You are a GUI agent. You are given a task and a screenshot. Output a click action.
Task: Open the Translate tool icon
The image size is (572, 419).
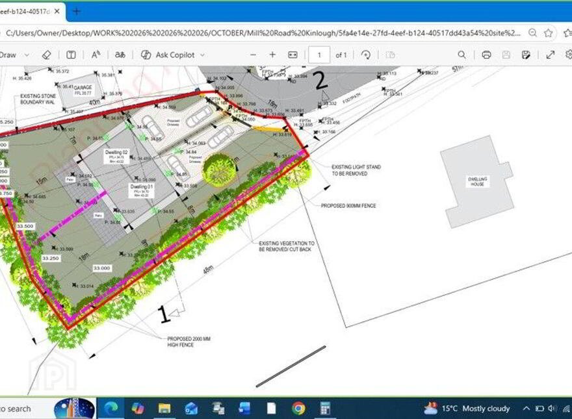pos(120,55)
